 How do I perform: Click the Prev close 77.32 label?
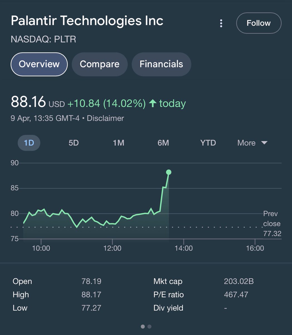[272, 224]
